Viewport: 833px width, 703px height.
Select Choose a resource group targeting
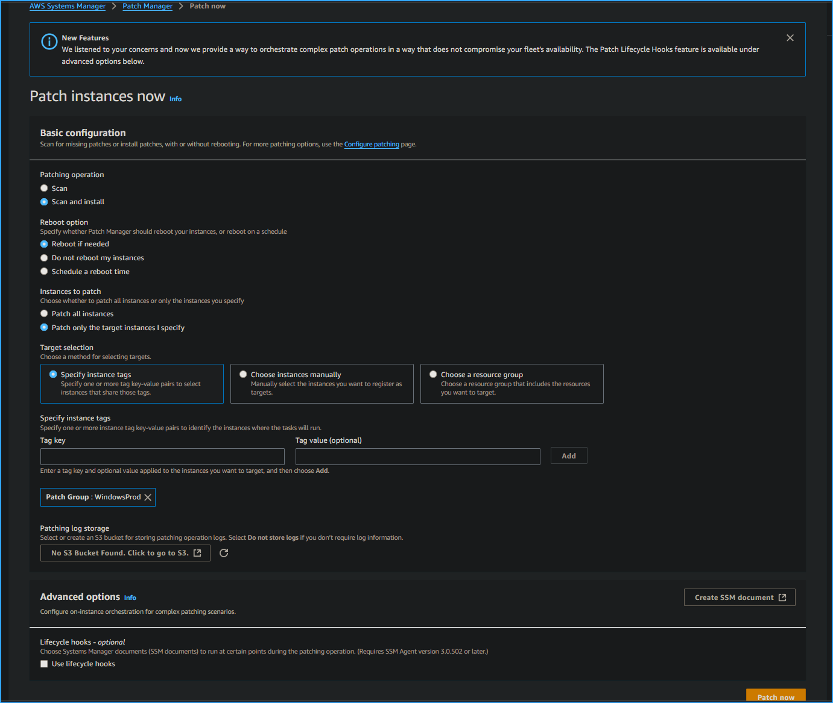click(x=433, y=374)
